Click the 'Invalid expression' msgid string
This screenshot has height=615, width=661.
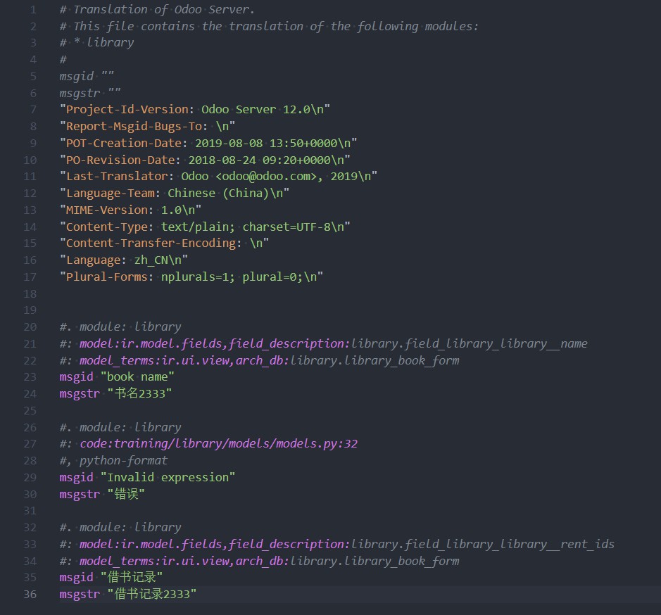tap(168, 477)
